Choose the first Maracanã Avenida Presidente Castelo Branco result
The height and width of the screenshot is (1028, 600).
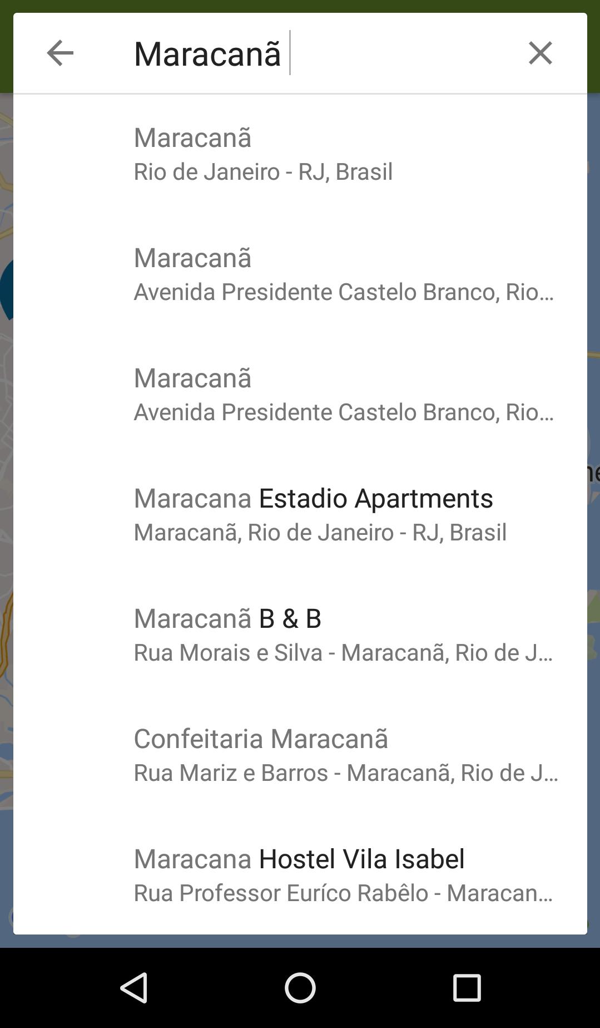(300, 275)
